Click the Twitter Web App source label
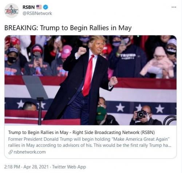Viewport: 182px width, 173px height. pyautogui.click(x=69, y=167)
